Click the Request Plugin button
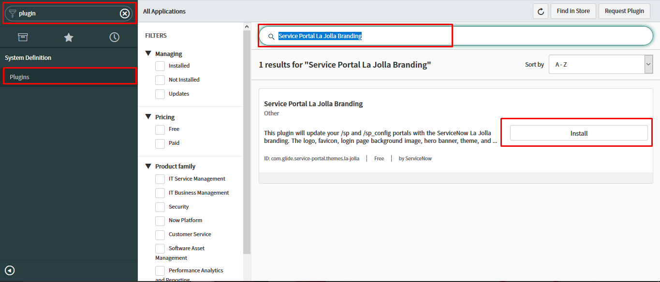The height and width of the screenshot is (282, 660). (624, 11)
